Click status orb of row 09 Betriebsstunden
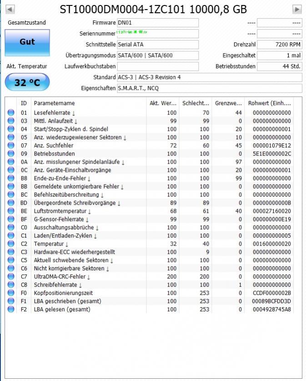Image resolution: width=306 pixels, height=381 pixels. click(x=11, y=154)
